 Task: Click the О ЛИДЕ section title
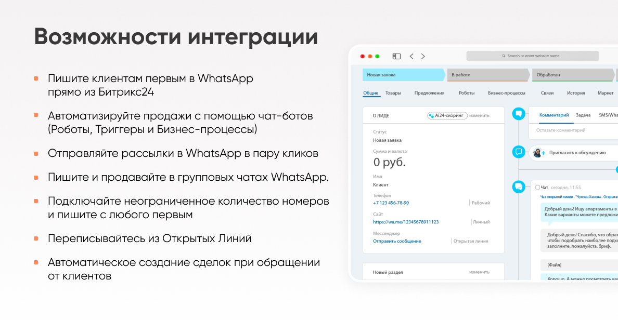tap(381, 116)
